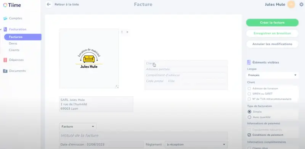Open Dépenses in the sidebar

[16, 60]
